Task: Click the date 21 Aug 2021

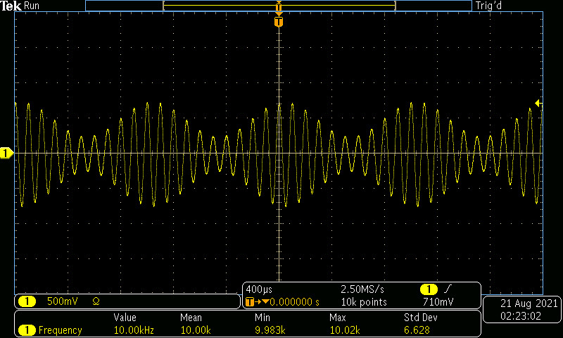Action: (x=529, y=303)
